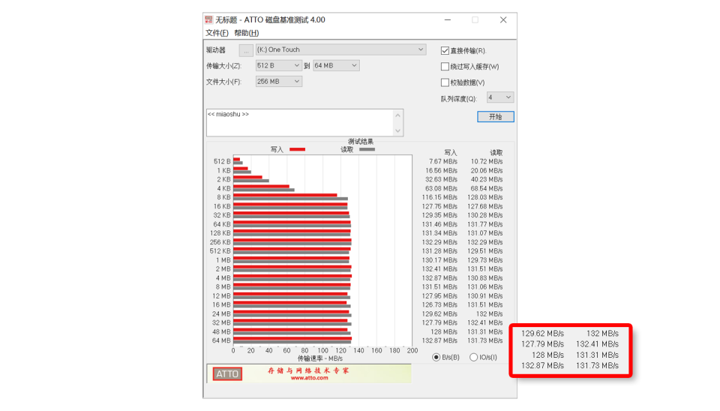
Task: Click the 40.23 MB/s read value
Action: (x=487, y=179)
